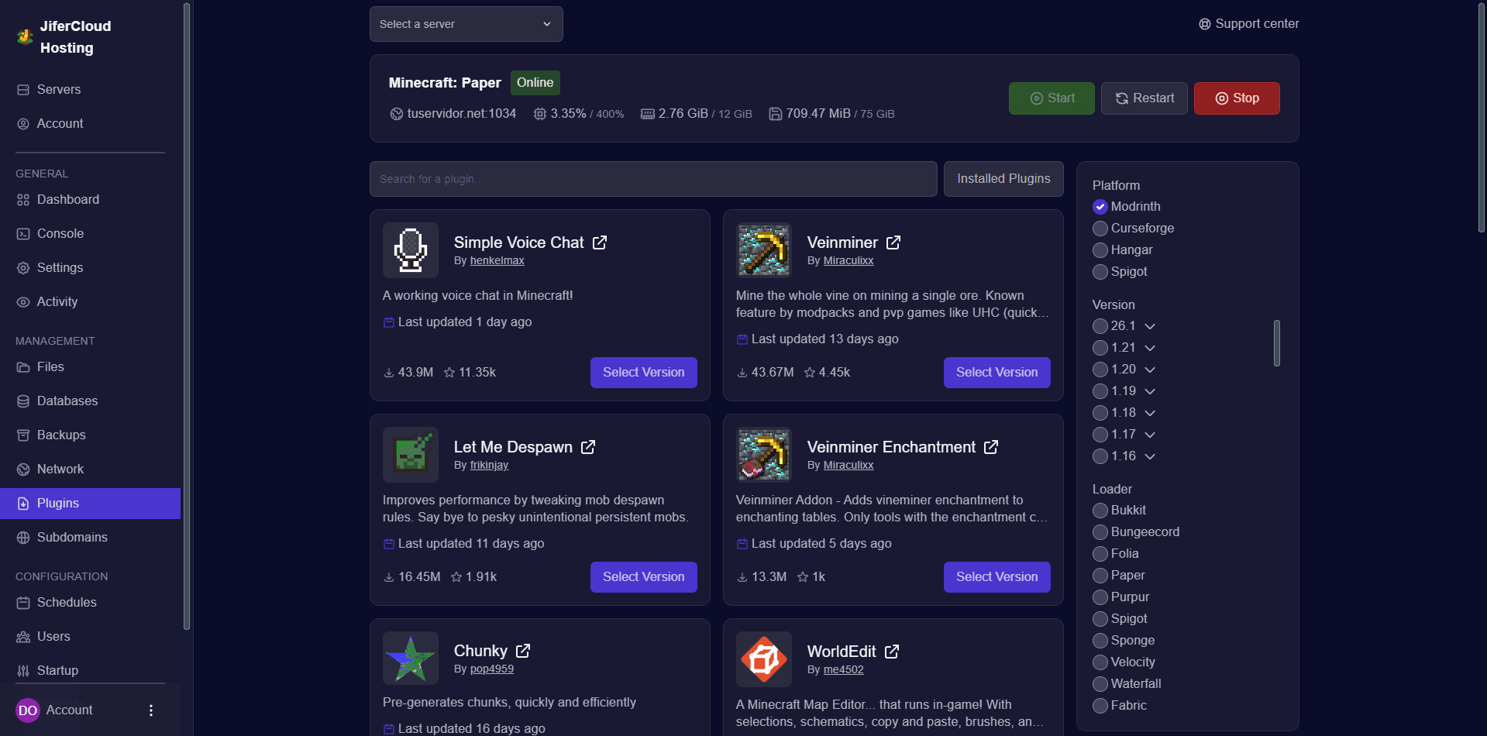Start the Minecraft server

[x=1052, y=98]
